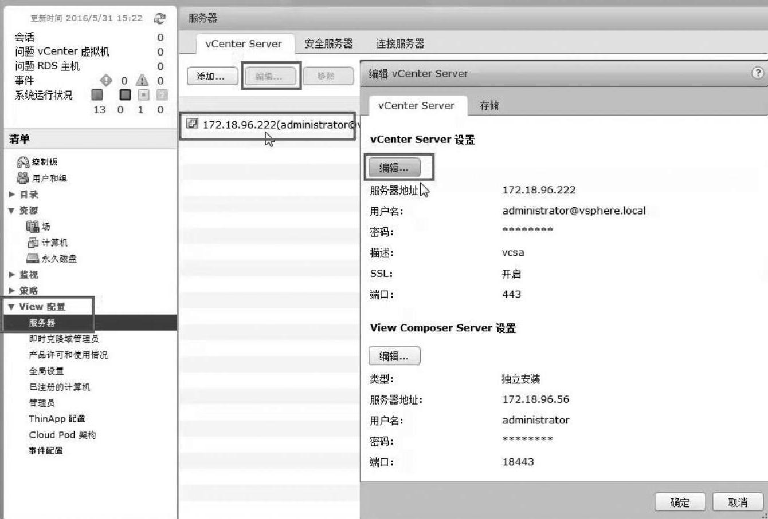
Task: Click the vCenter port value 443
Action: [x=511, y=294]
